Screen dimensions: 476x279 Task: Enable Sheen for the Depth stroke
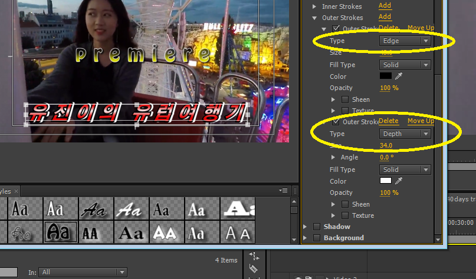point(345,204)
